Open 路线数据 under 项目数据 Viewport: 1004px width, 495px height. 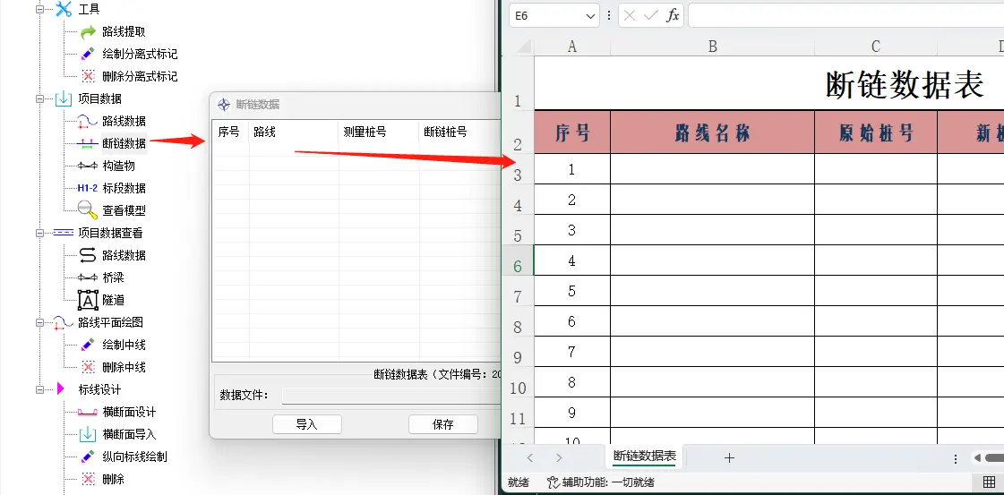click(x=124, y=121)
